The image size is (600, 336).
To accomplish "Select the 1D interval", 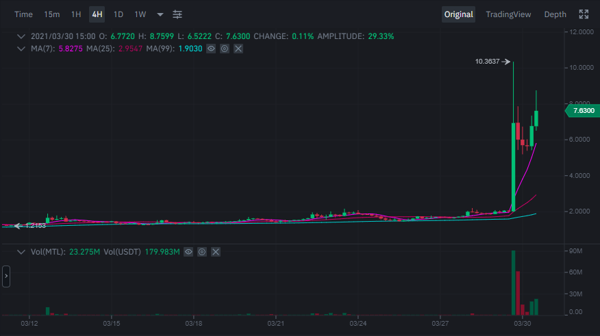I will (x=118, y=14).
